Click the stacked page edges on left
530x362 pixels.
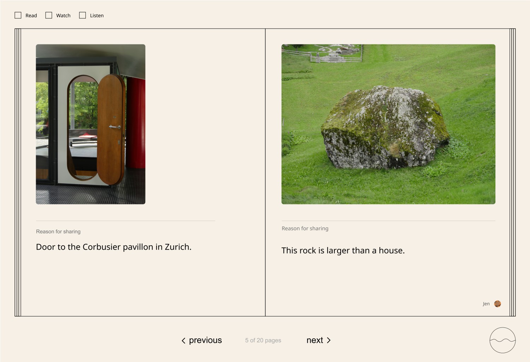tap(18, 172)
